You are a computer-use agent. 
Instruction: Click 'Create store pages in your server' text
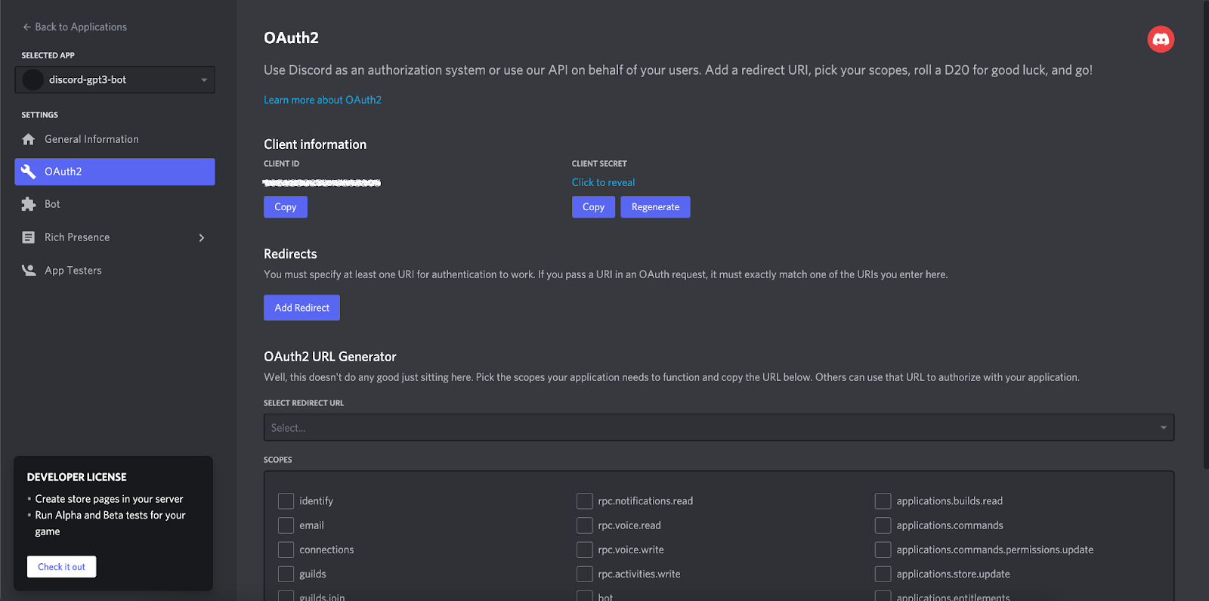point(109,499)
